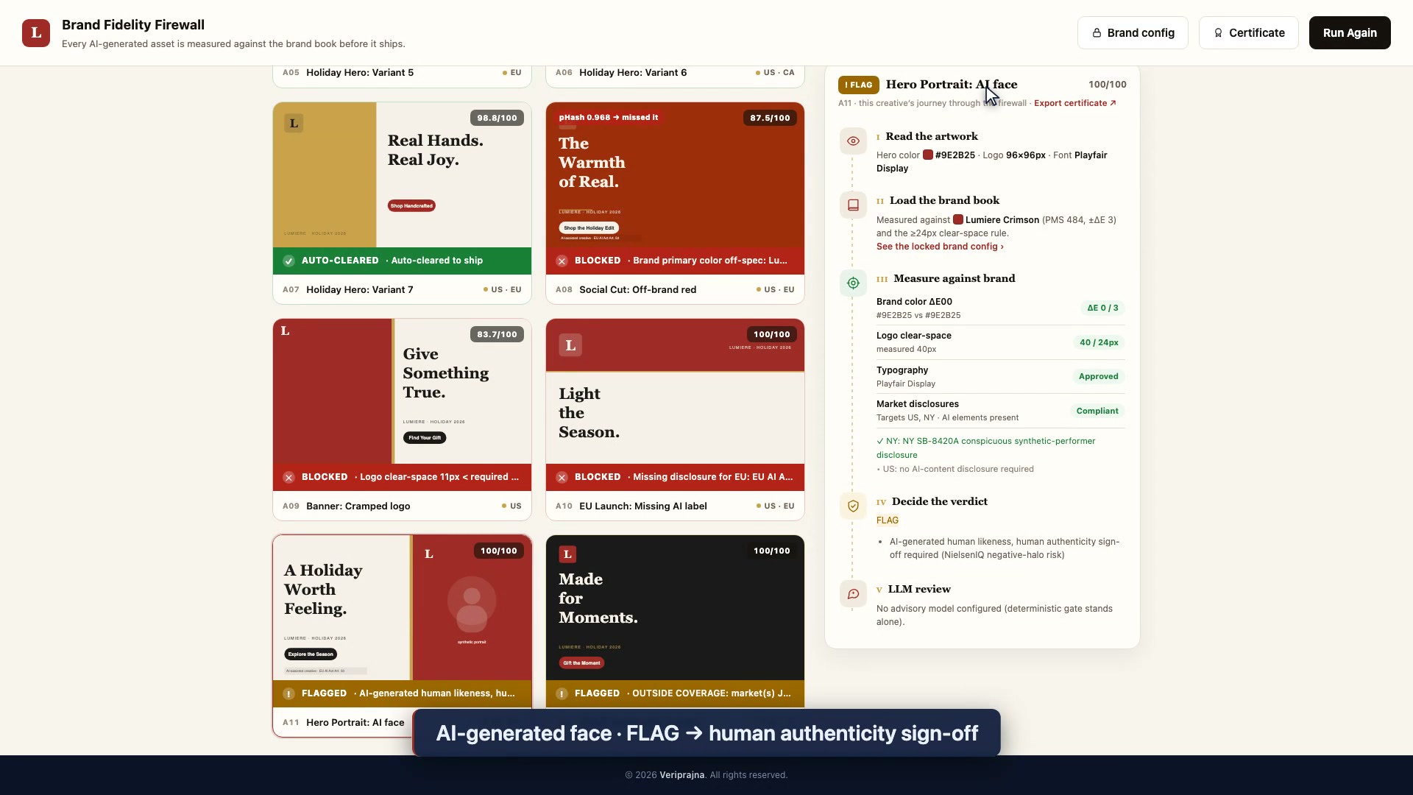Click the FLAG badge in detail panel header

(x=859, y=85)
